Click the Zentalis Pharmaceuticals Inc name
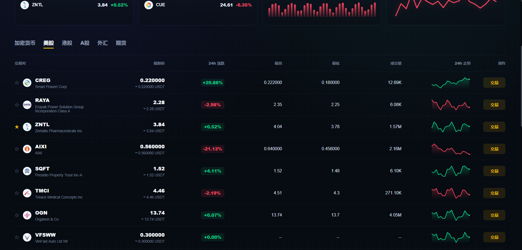Screen dimensions: 522x250 click(x=59, y=131)
